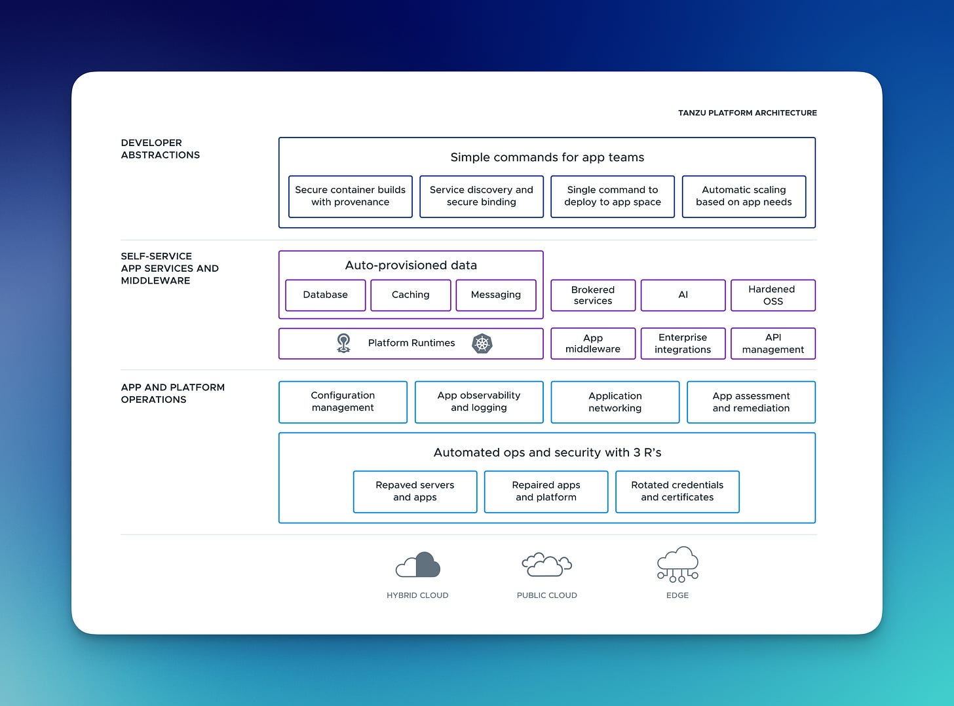Click the Edge cloud network icon
The width and height of the screenshot is (954, 706).
coord(677,565)
